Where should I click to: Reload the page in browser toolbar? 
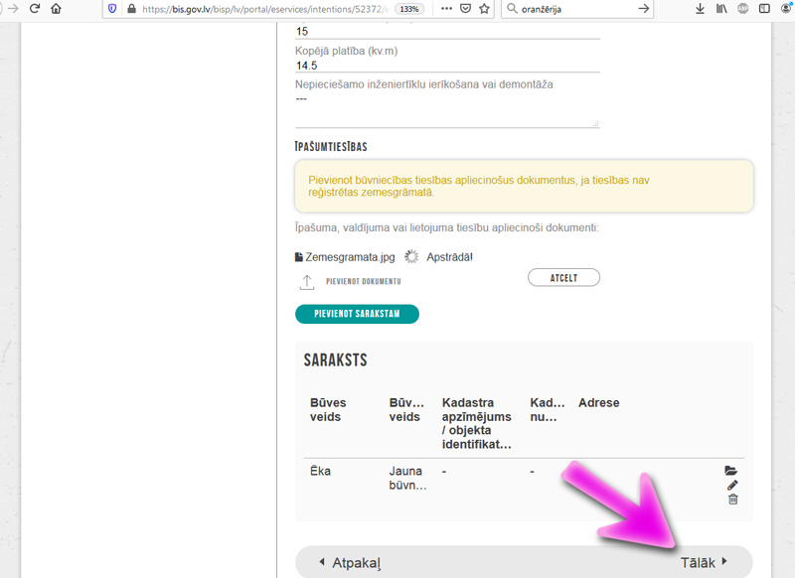pyautogui.click(x=35, y=9)
